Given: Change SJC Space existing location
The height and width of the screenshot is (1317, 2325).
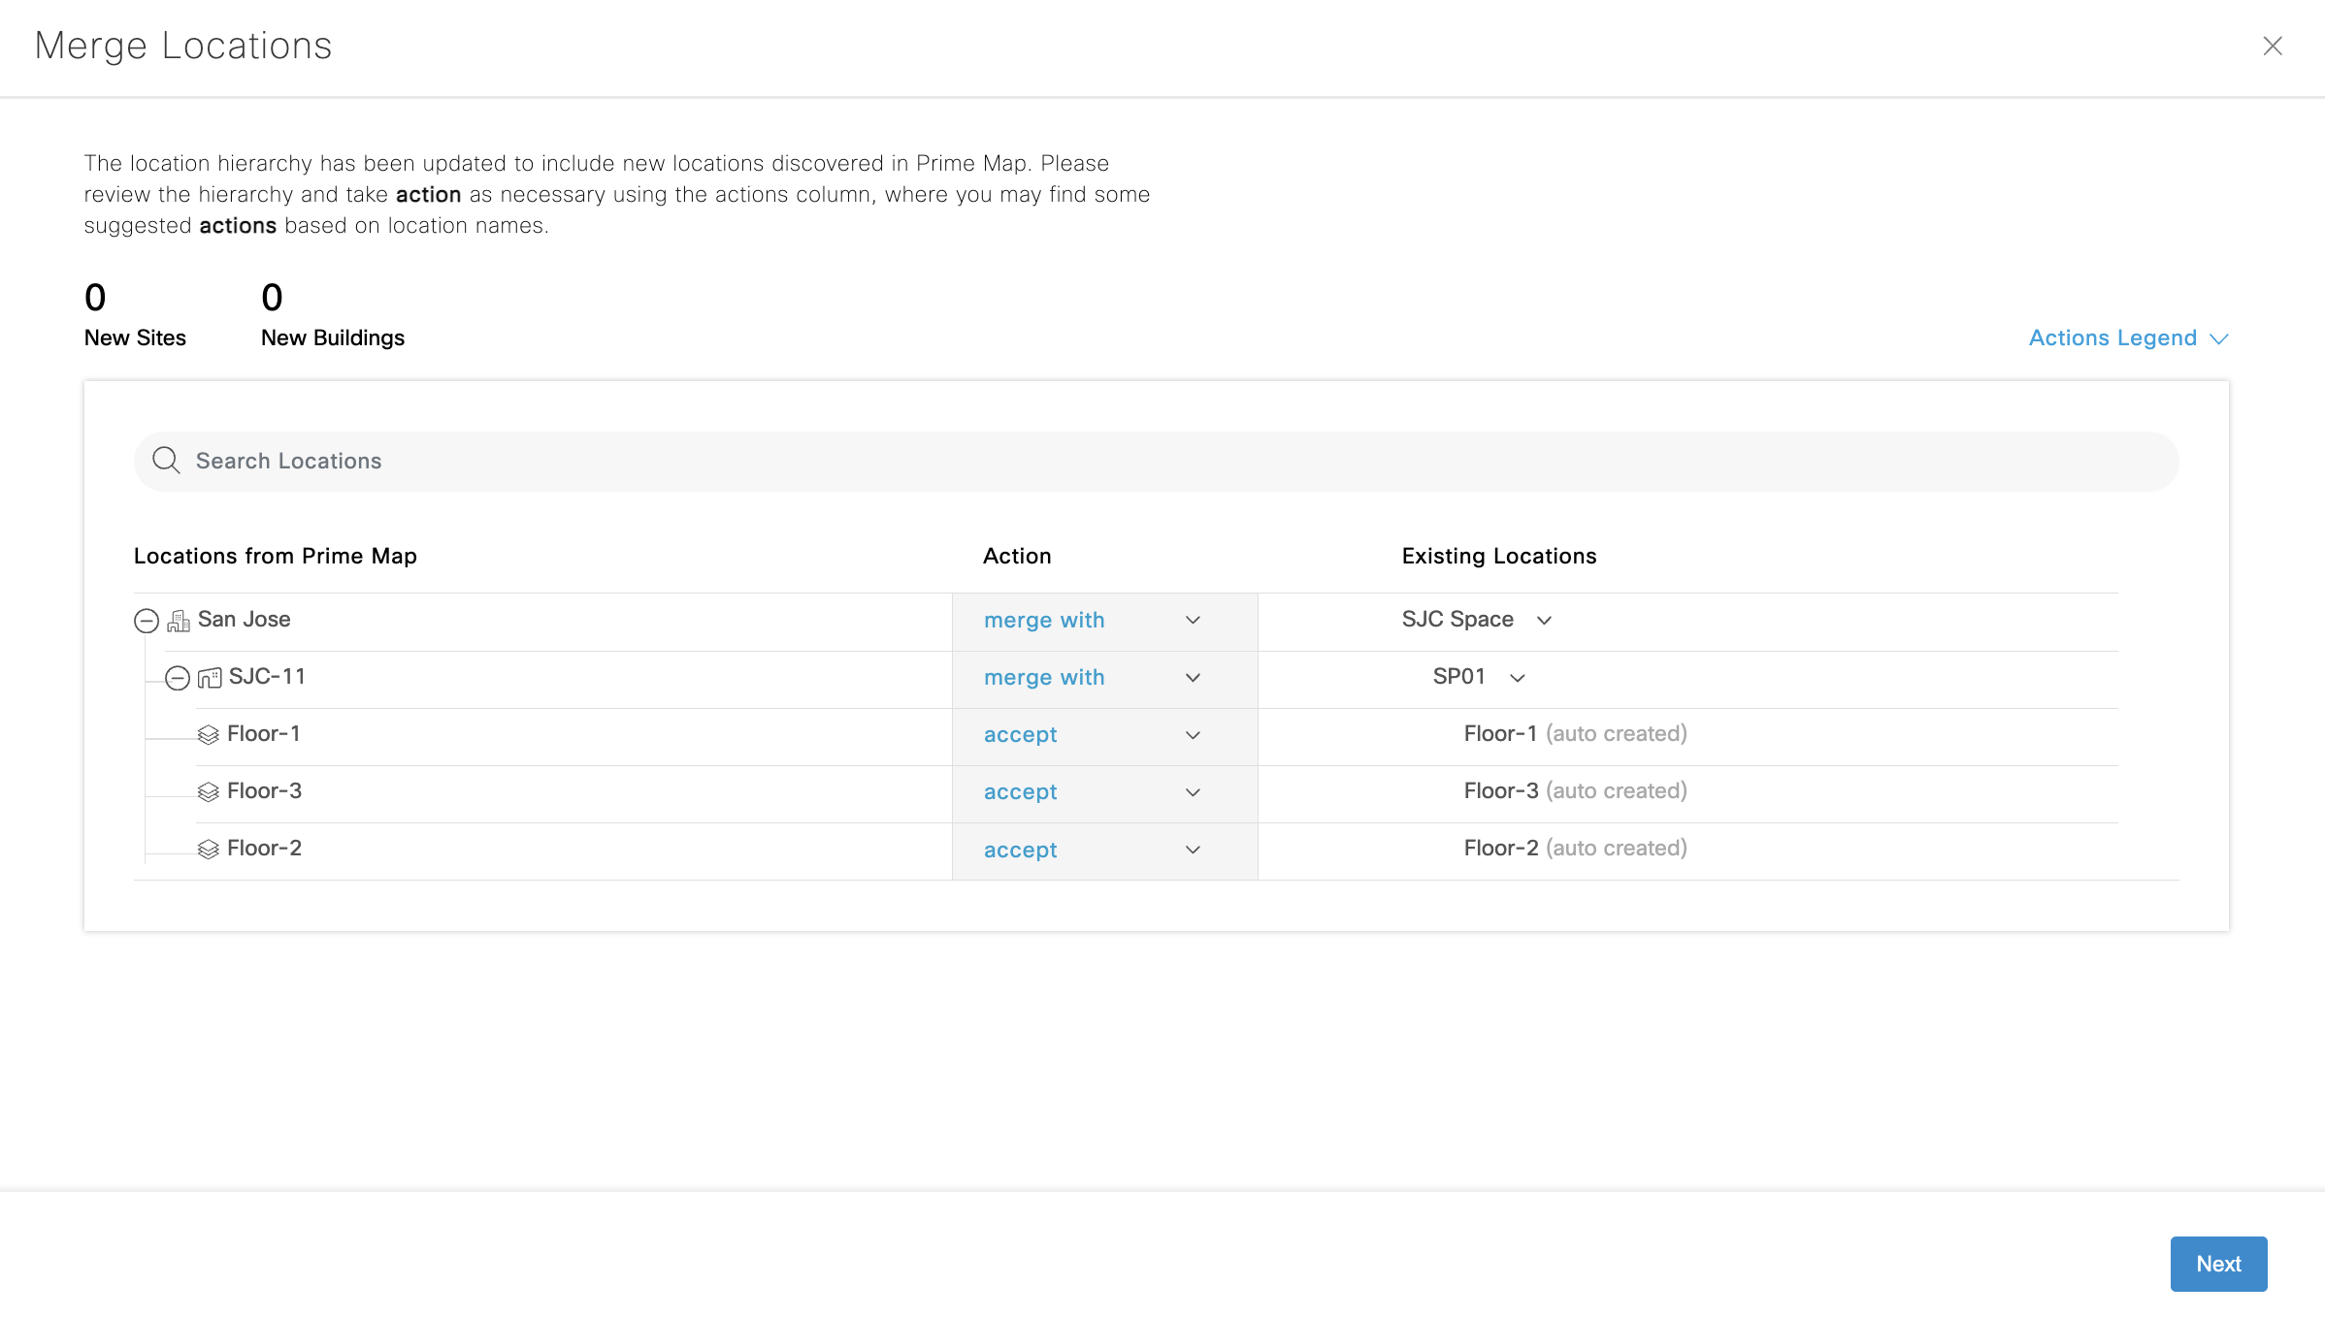Looking at the screenshot, I should (1544, 621).
